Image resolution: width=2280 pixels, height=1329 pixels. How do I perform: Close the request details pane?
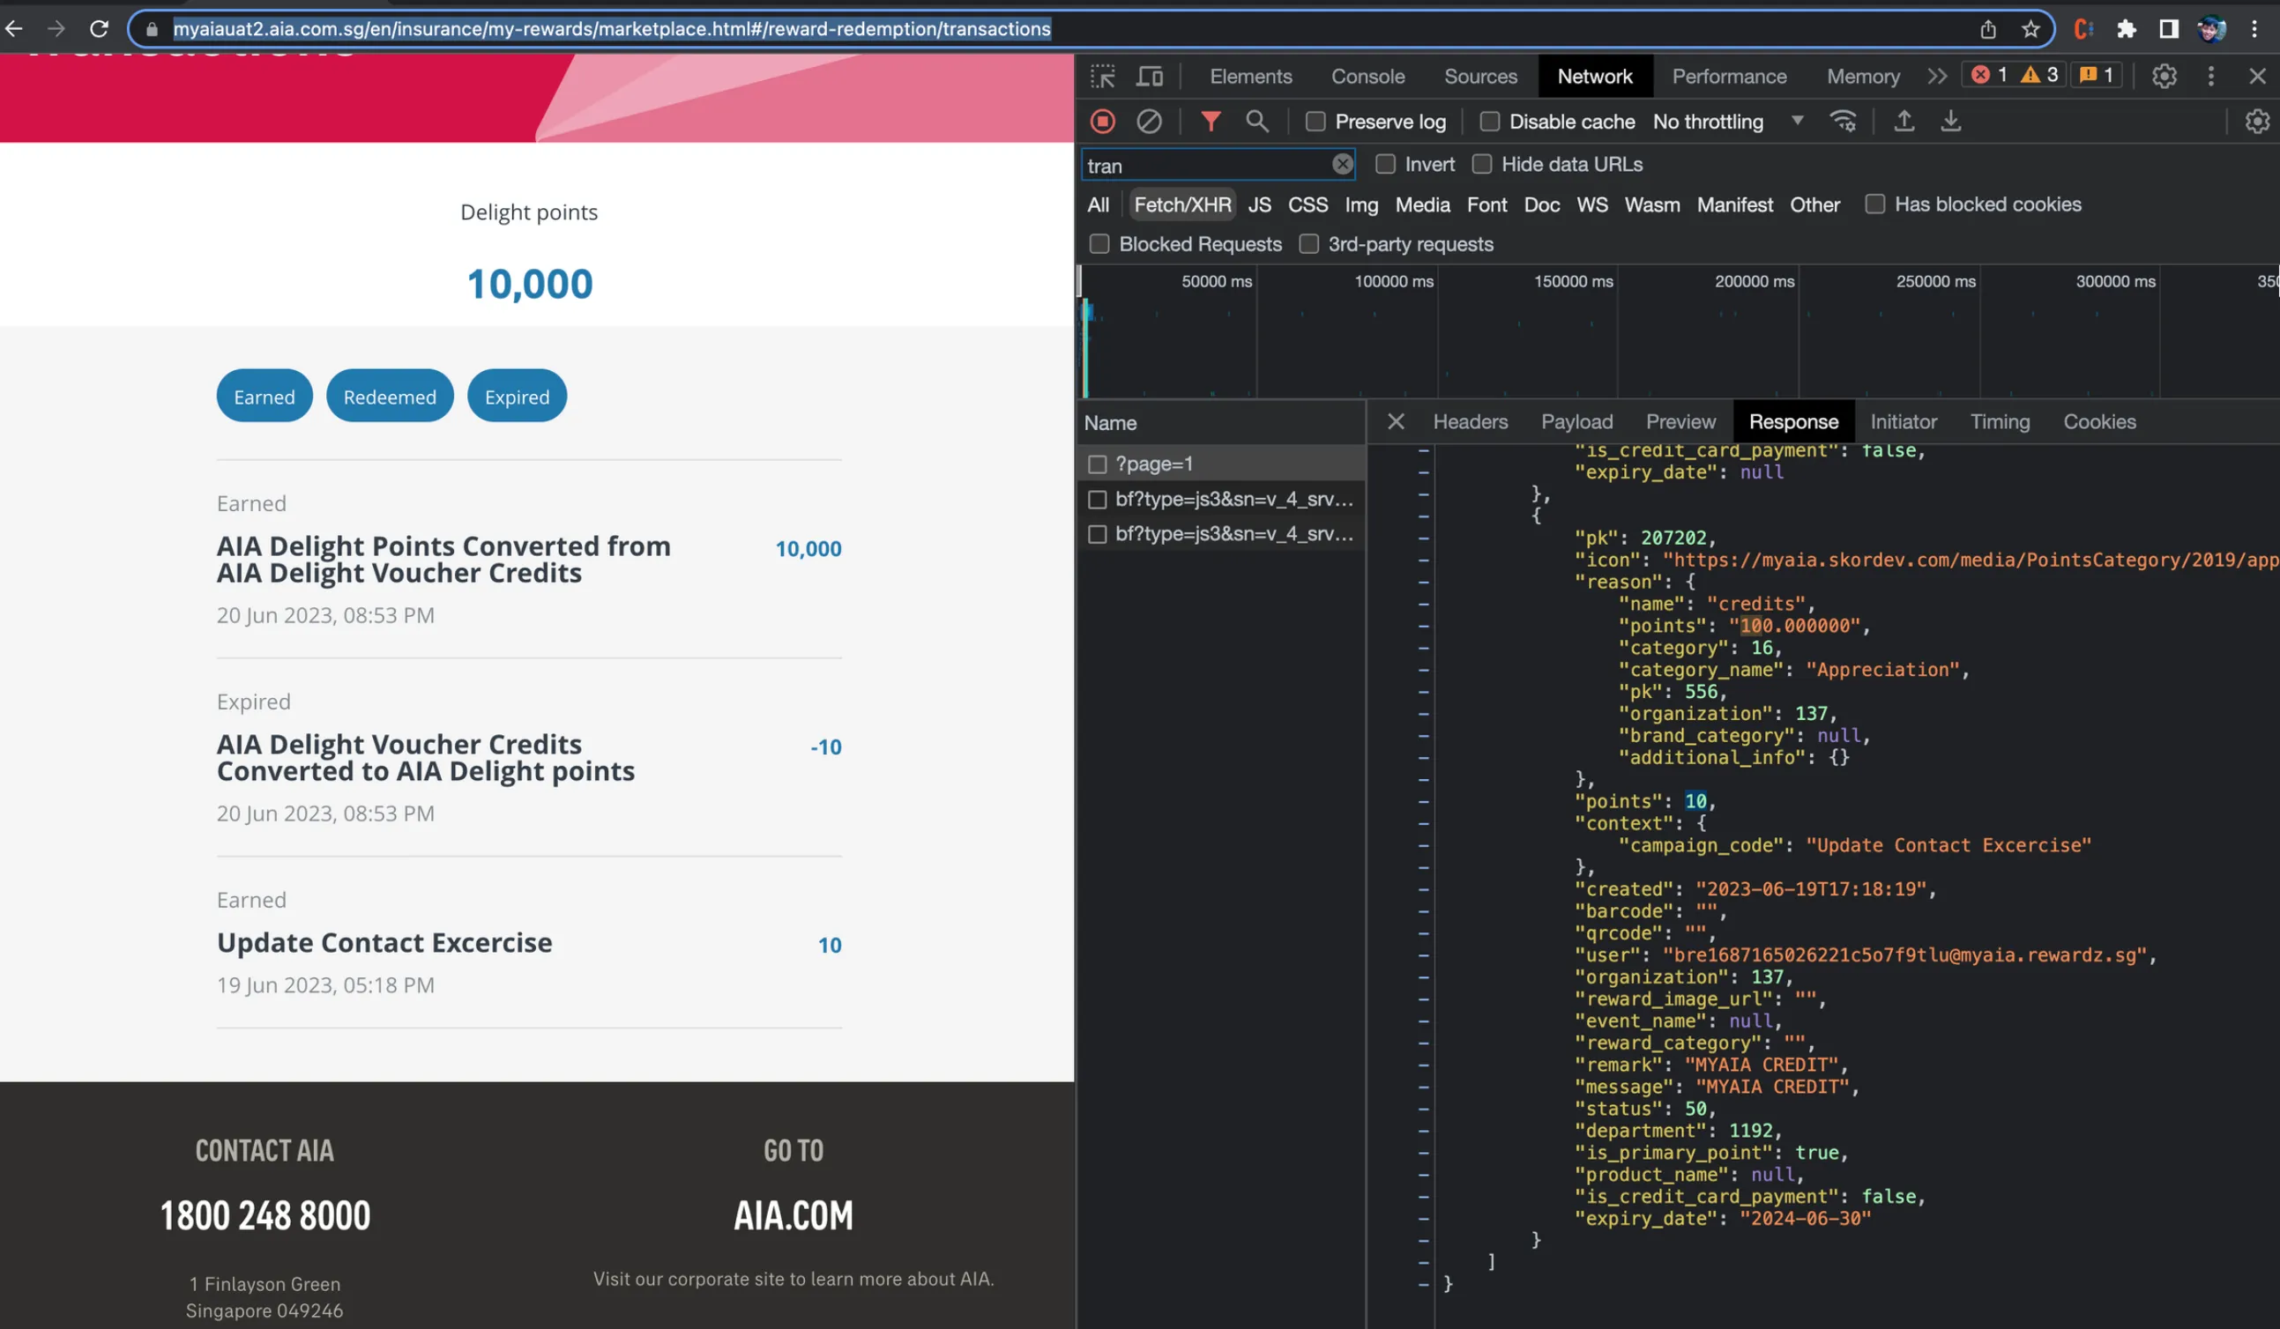(x=1395, y=422)
